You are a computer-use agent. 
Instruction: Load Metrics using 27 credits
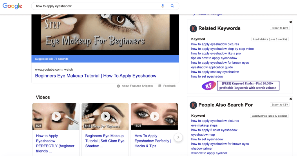tap(269, 116)
